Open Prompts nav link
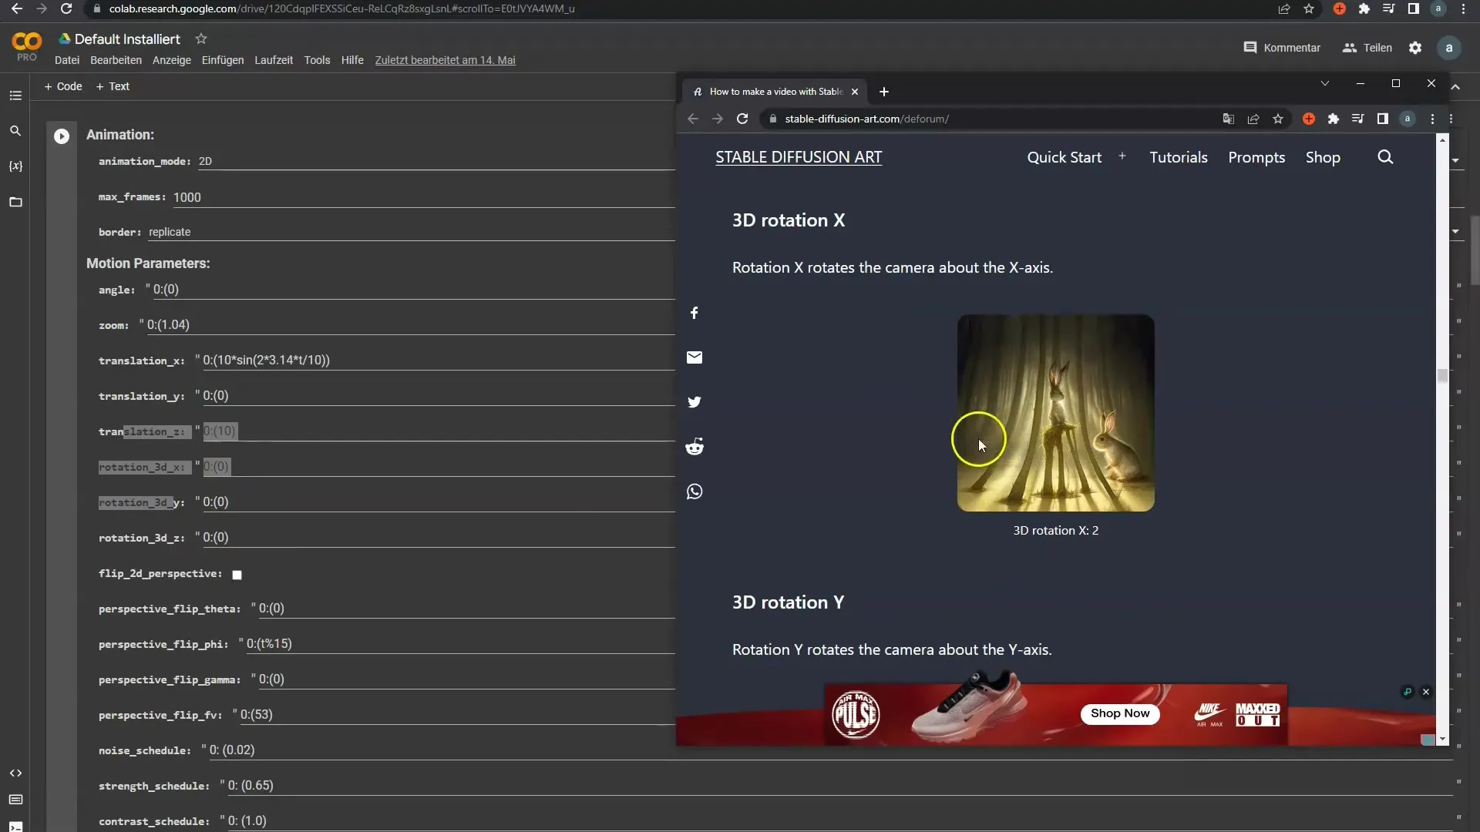 [x=1256, y=157]
